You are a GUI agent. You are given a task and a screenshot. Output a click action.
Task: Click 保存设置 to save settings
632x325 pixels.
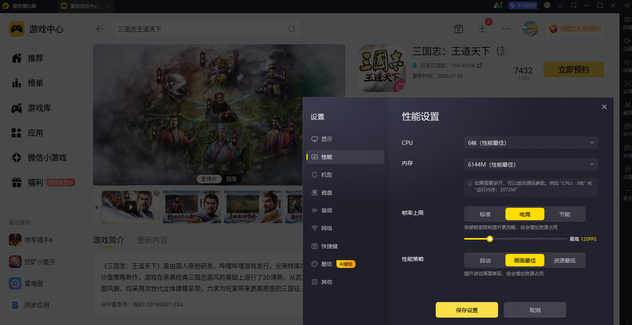pos(467,310)
